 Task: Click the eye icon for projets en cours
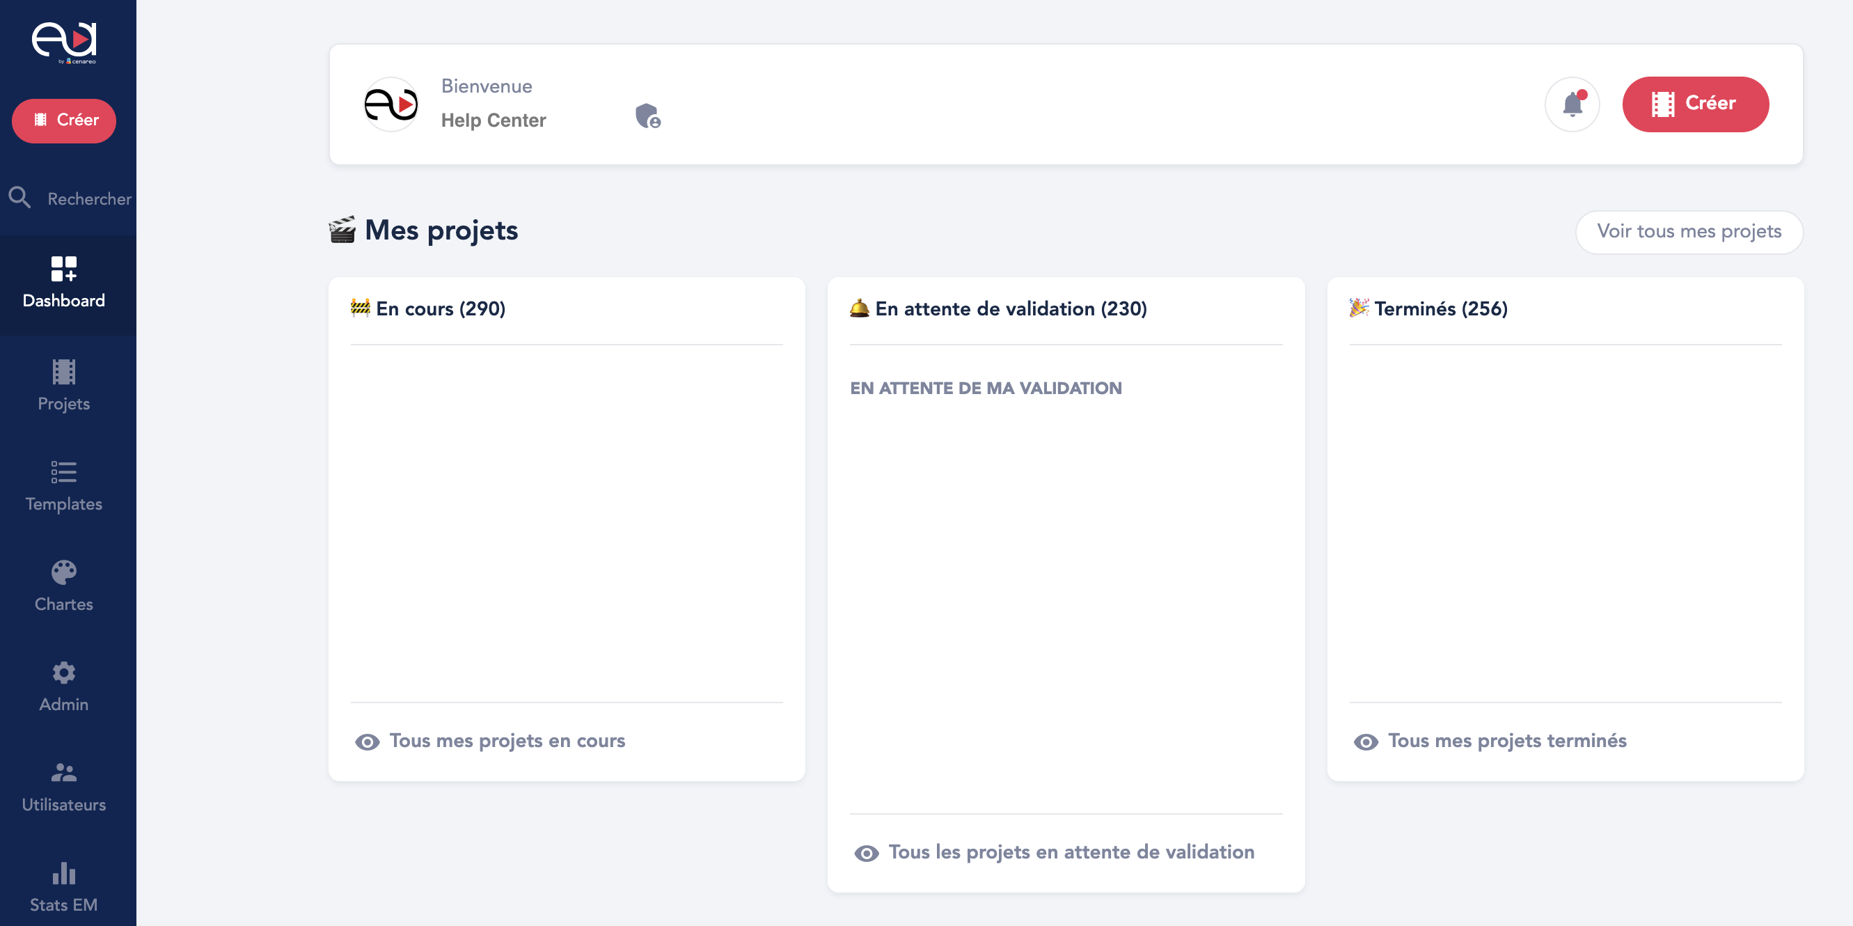[368, 741]
